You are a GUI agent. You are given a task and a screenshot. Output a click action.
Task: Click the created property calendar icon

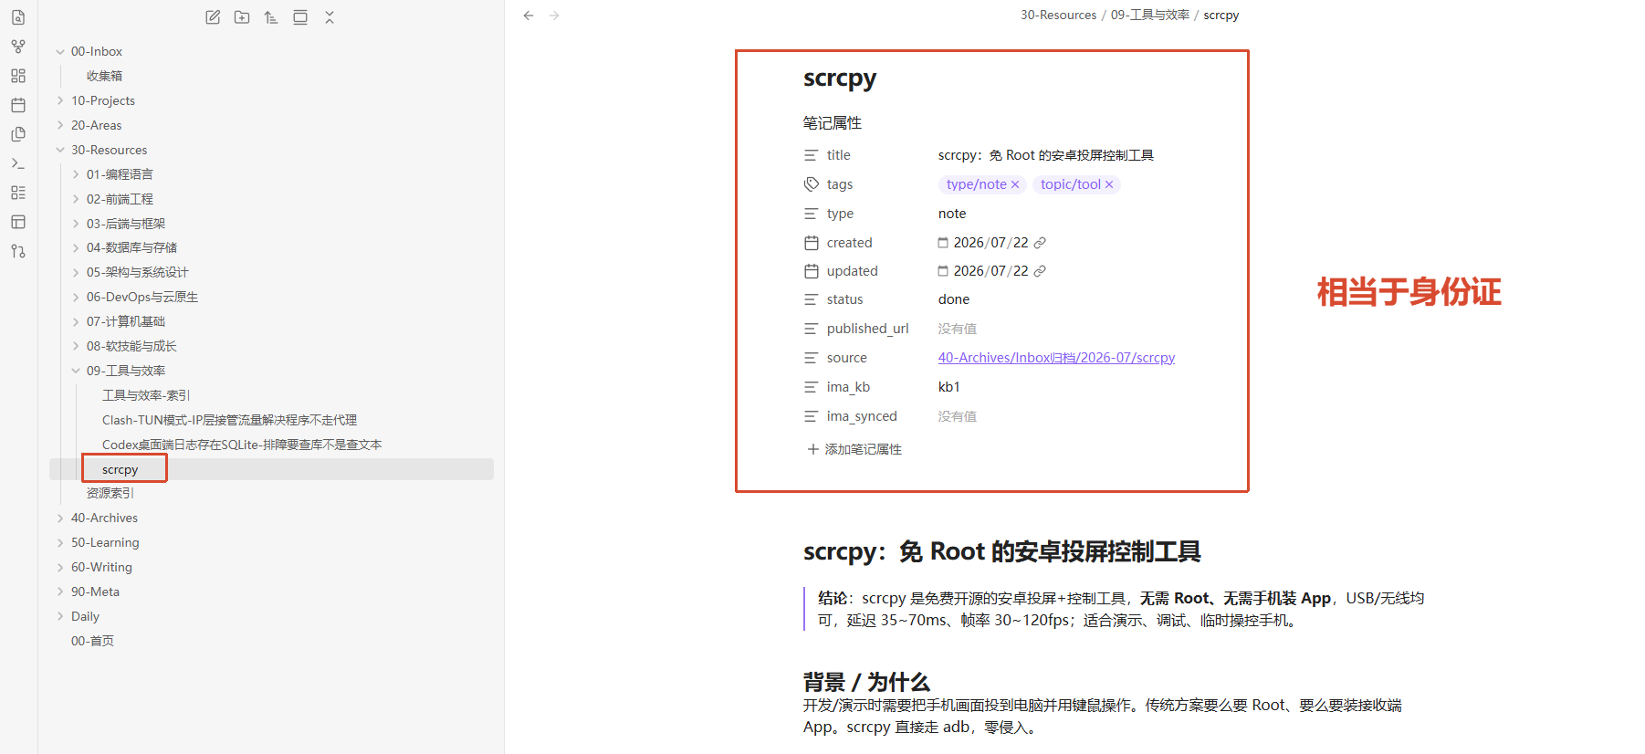811,243
